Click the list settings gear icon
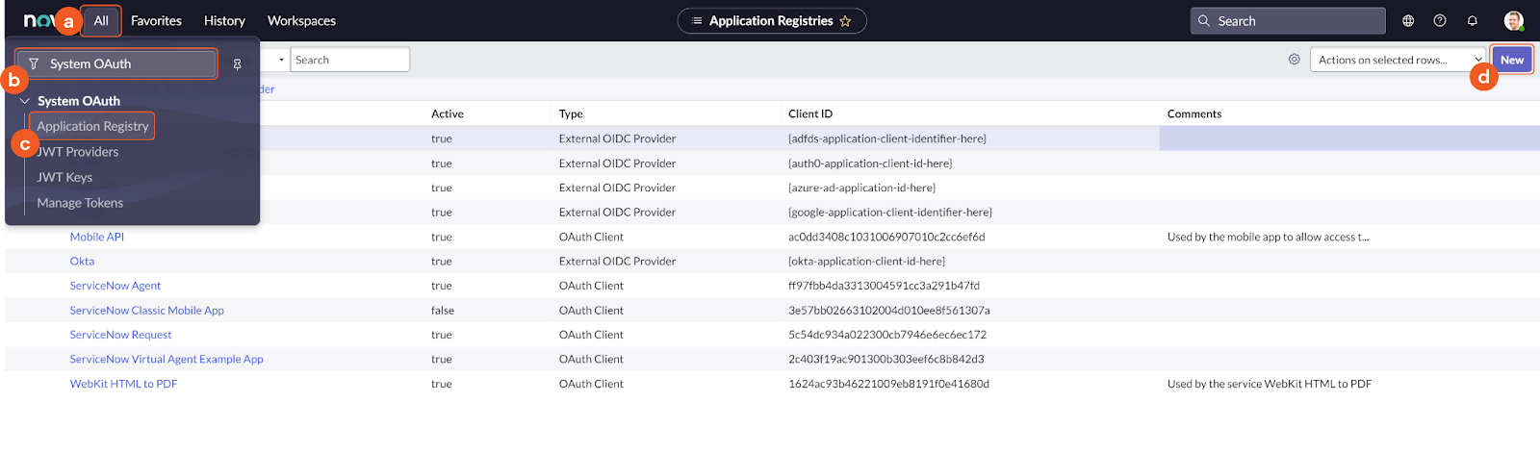Image resolution: width=1540 pixels, height=452 pixels. (x=1295, y=60)
